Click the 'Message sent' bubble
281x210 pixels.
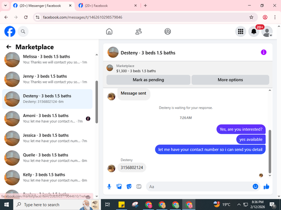(133, 94)
